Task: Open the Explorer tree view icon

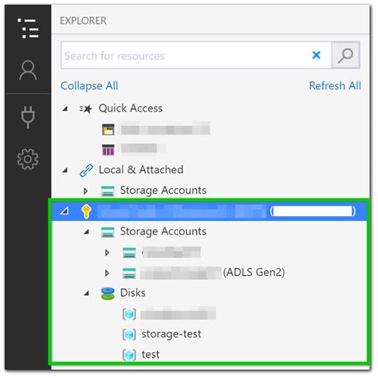Action: click(x=28, y=28)
